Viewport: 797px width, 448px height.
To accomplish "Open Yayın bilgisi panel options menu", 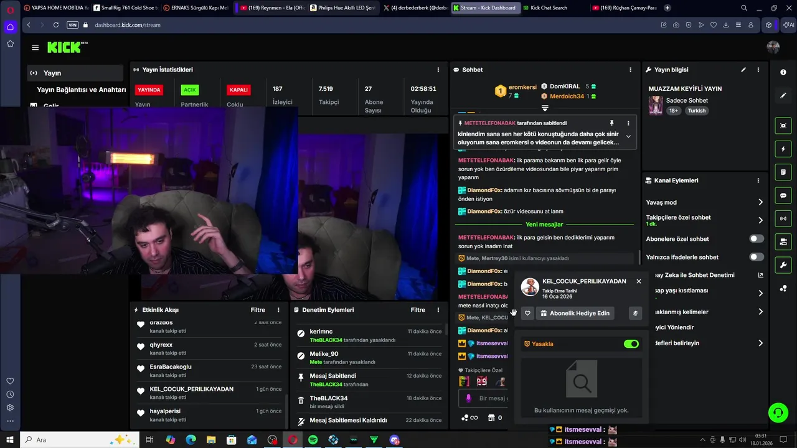I will (x=758, y=70).
